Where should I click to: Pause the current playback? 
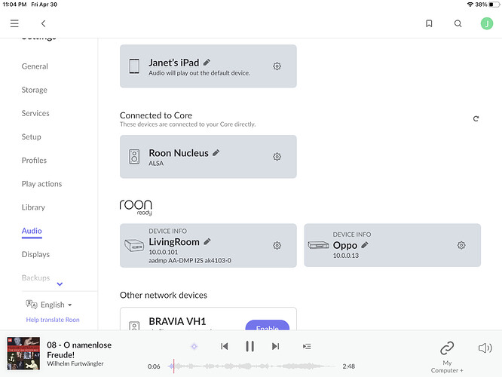pos(249,346)
